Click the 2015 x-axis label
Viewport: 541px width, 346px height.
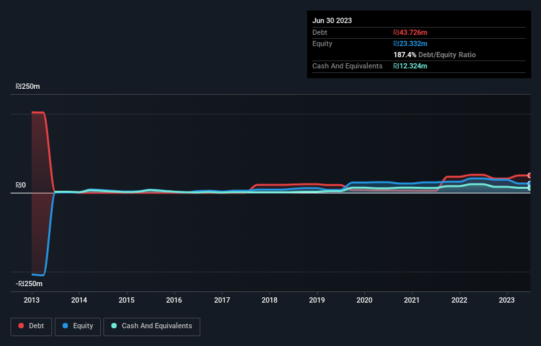[127, 300]
